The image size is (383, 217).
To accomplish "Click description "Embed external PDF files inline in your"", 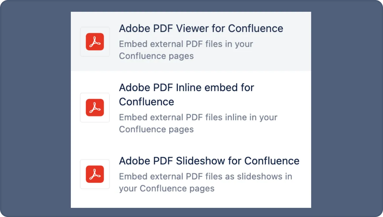I will 198,117.
